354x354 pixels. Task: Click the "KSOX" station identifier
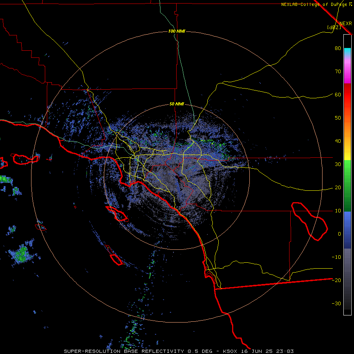pyautogui.click(x=230, y=351)
